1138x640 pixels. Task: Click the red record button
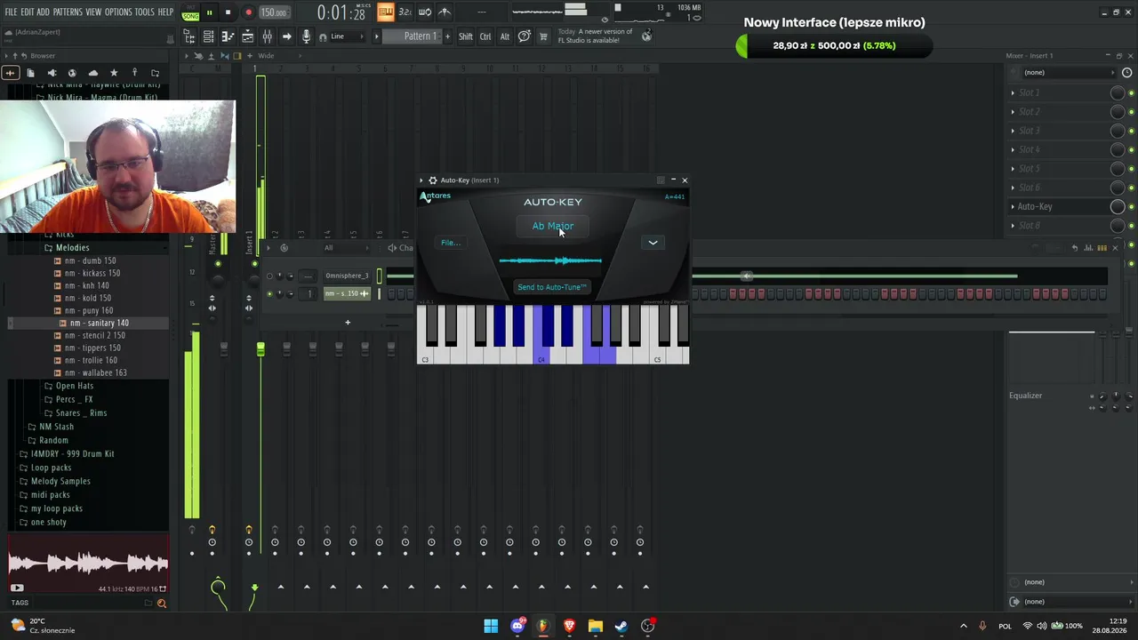[x=248, y=12]
